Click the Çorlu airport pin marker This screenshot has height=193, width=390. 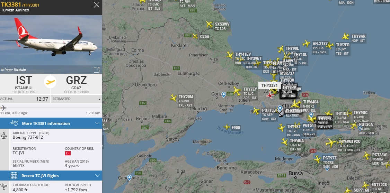[x=224, y=95]
